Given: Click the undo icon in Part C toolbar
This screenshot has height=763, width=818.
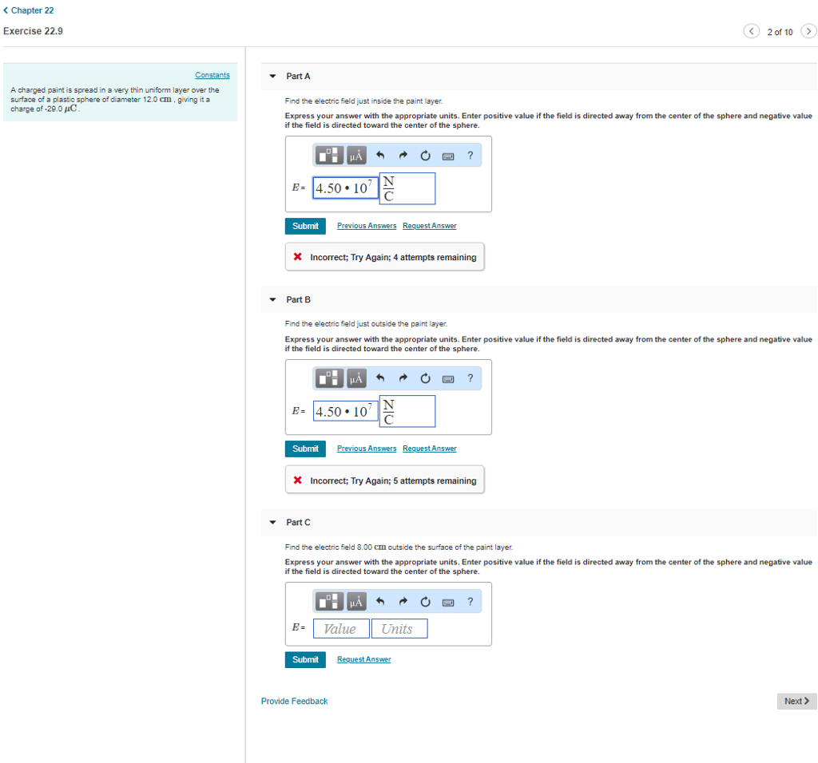Looking at the screenshot, I should (x=380, y=602).
